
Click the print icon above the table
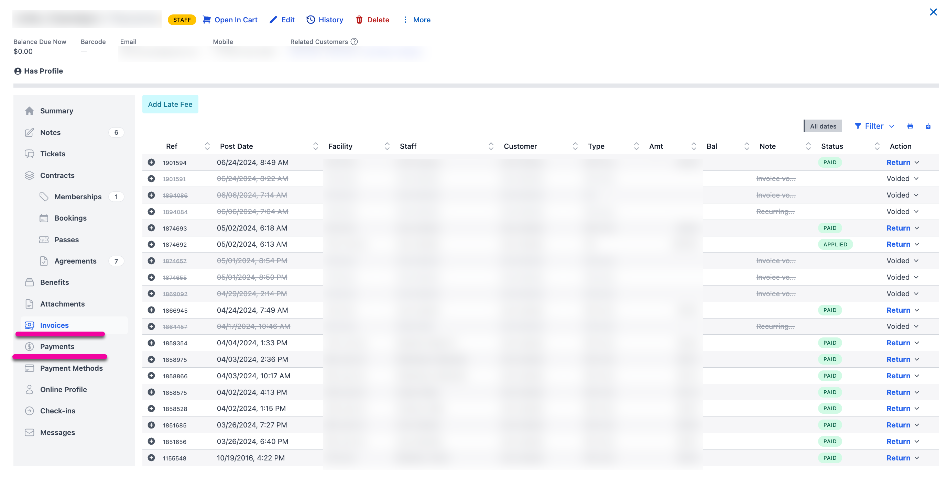pyautogui.click(x=910, y=126)
